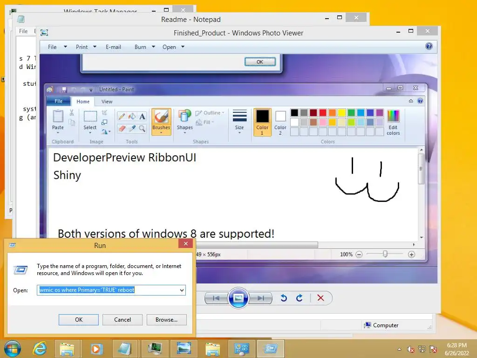Click the Paint zoom in plus button
This screenshot has height=358, width=477.
[x=411, y=254]
